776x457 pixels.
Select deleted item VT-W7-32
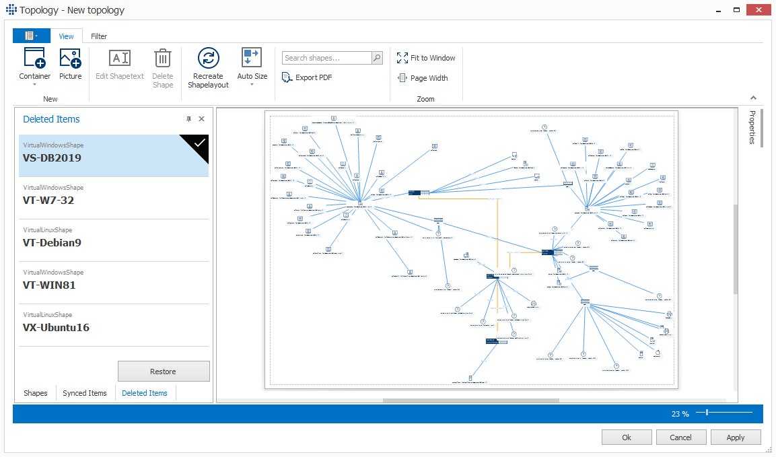tap(114, 198)
